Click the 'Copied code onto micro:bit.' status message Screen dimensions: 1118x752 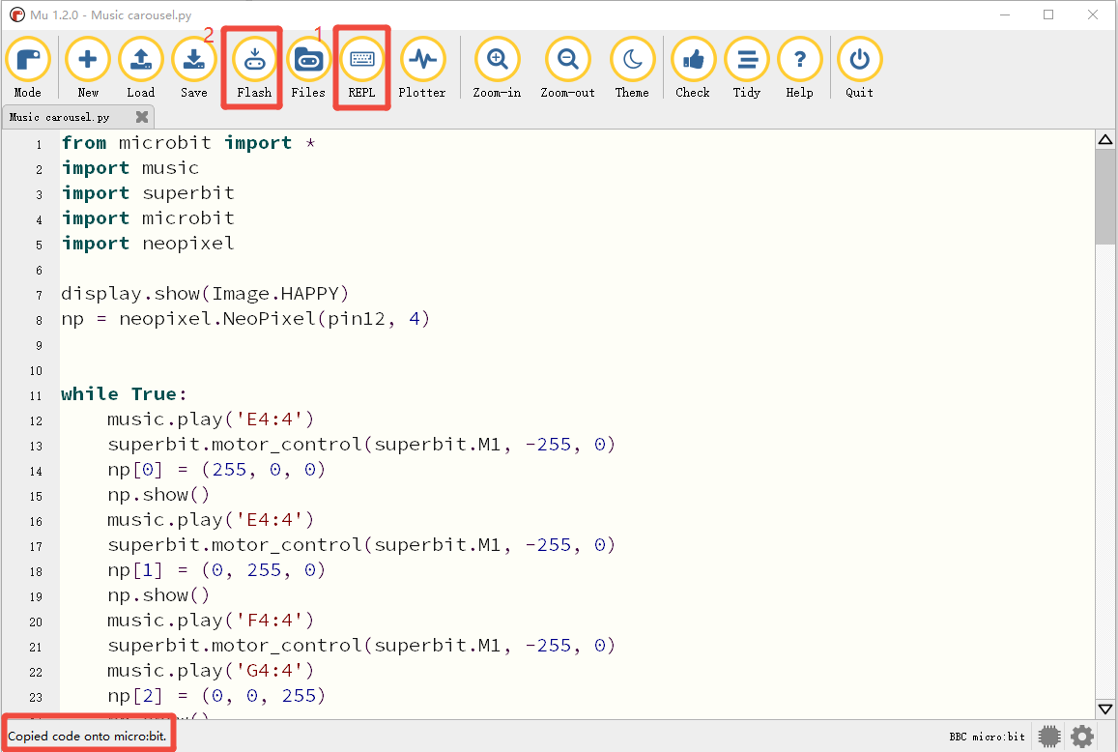tap(88, 737)
